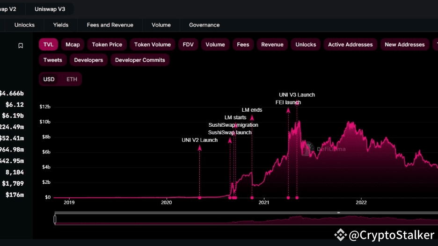This screenshot has width=438, height=246.
Task: Toggle the Token Price metric
Action: pos(107,44)
